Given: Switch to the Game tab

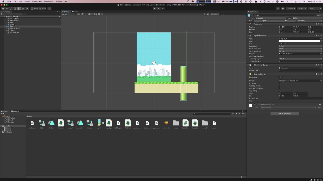Looking at the screenshot, I should pyautogui.click(x=75, y=12).
